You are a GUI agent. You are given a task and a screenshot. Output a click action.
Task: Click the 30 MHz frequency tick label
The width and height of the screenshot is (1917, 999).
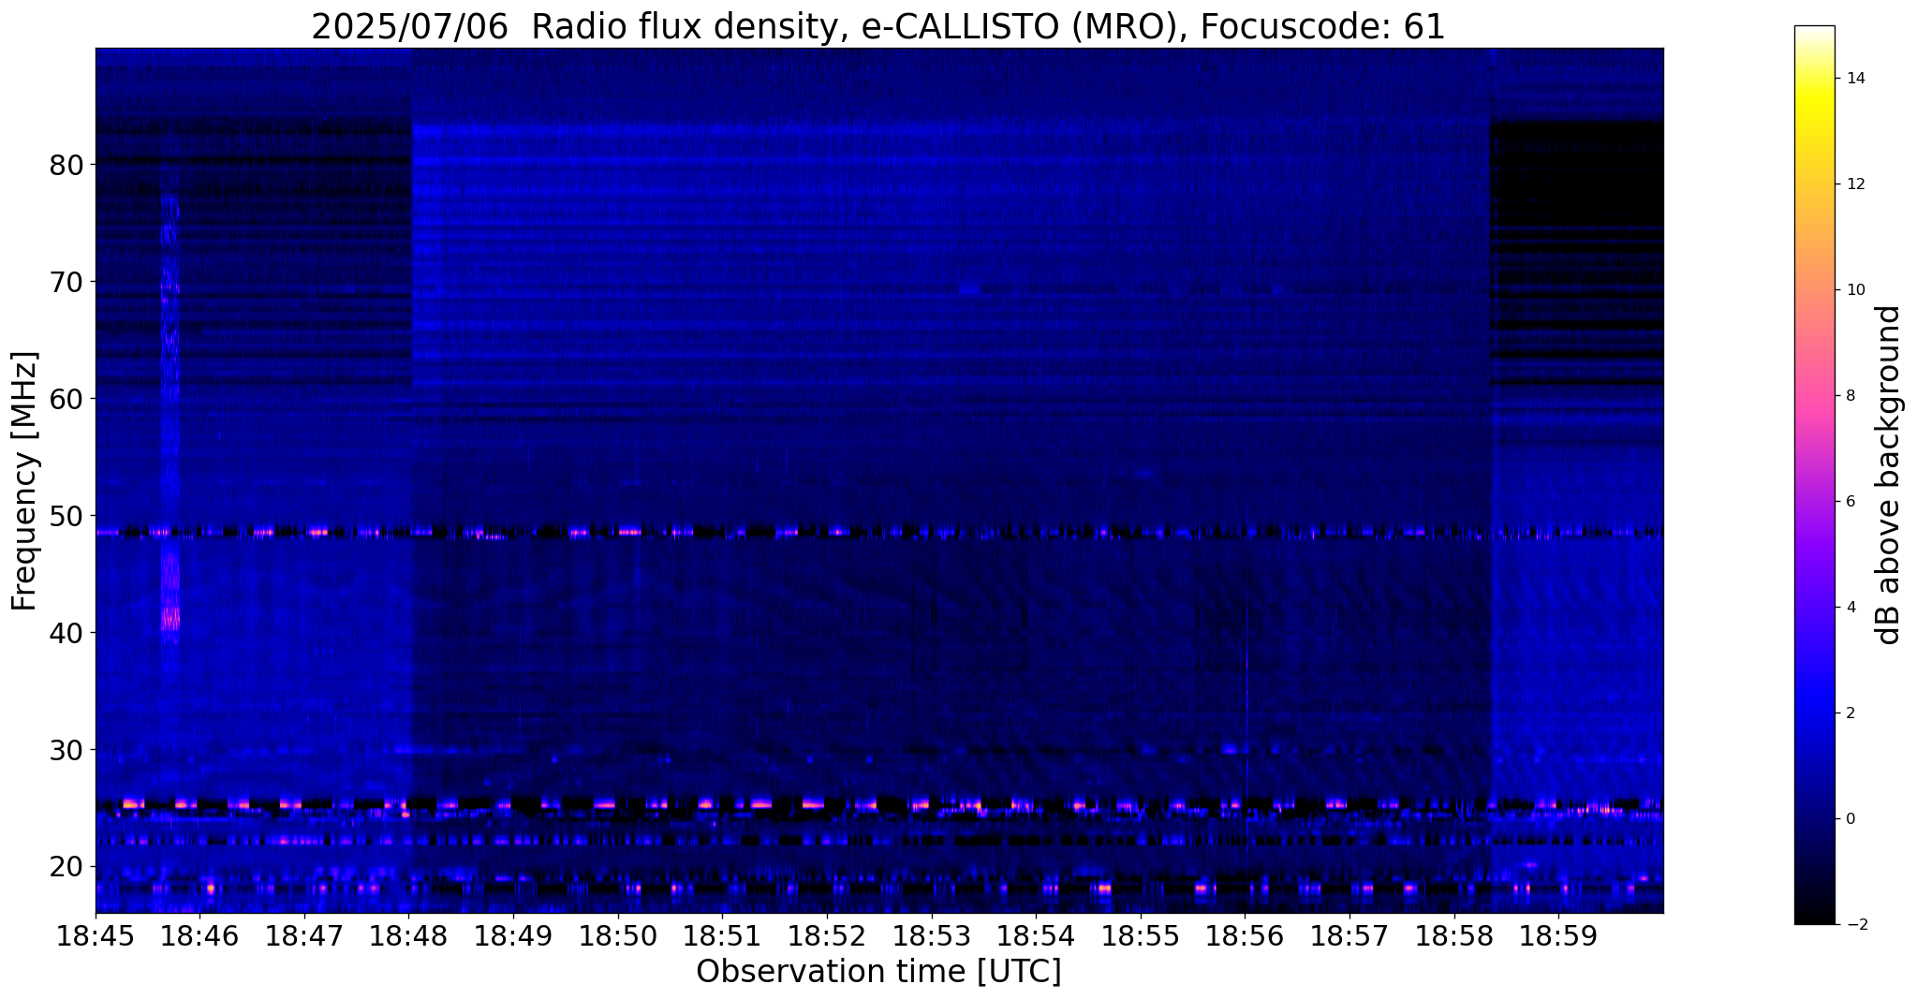(66, 750)
